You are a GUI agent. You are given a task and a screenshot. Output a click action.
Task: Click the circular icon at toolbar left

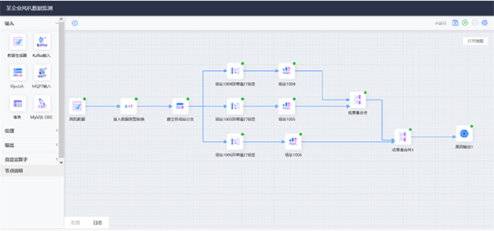(x=75, y=23)
